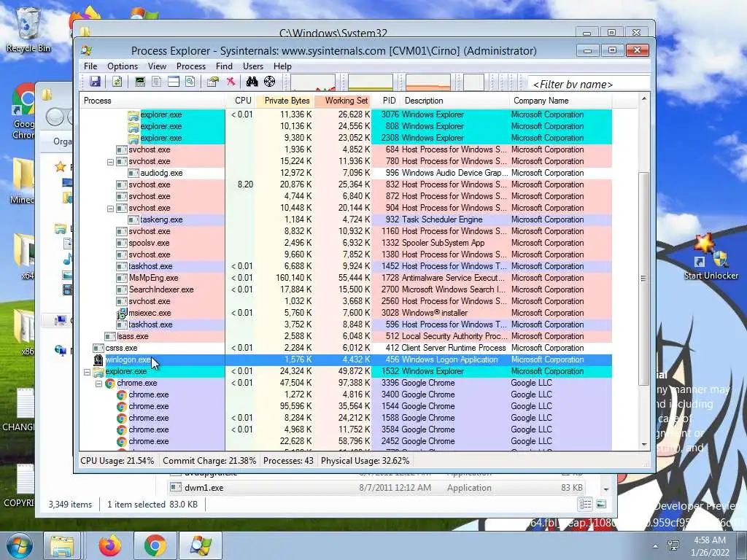The width and height of the screenshot is (747, 560).
Task: Open the Recycle Bin desktop icon
Action: pyautogui.click(x=28, y=29)
